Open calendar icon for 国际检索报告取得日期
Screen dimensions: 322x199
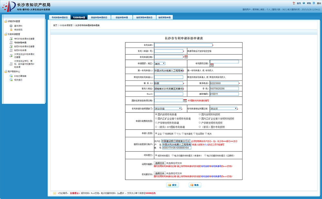(x=185, y=101)
